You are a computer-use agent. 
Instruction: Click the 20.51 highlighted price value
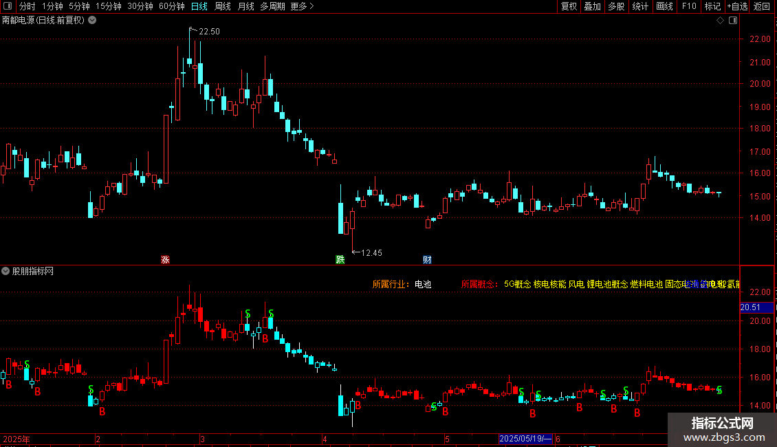coord(756,307)
